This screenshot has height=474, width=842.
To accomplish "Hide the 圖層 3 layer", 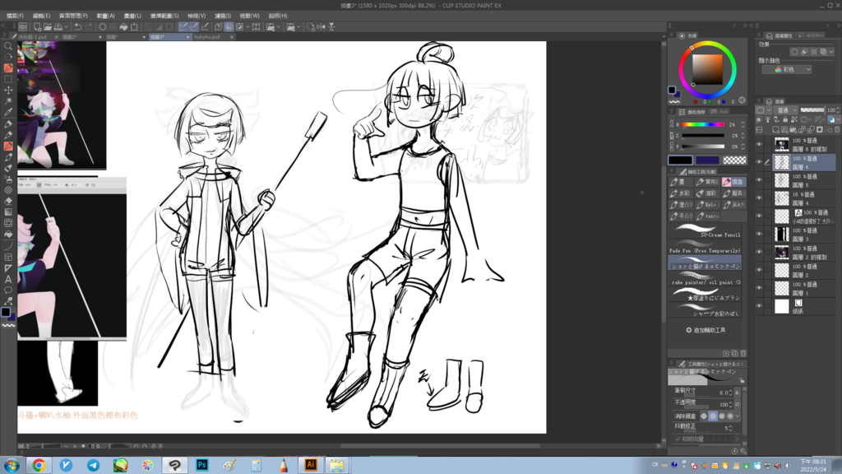I will pos(759,235).
